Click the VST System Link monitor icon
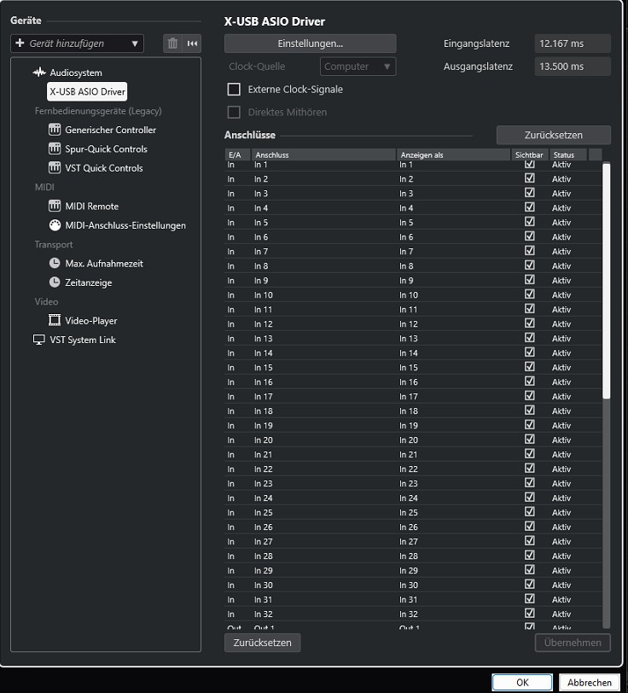 [39, 340]
